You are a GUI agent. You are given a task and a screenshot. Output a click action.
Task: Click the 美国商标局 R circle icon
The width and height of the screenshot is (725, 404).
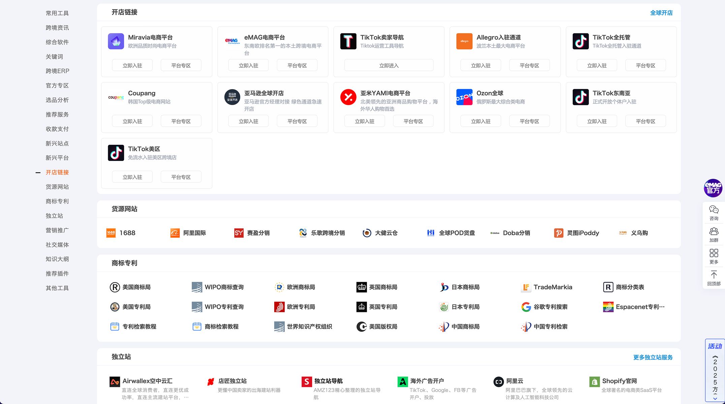[115, 287]
